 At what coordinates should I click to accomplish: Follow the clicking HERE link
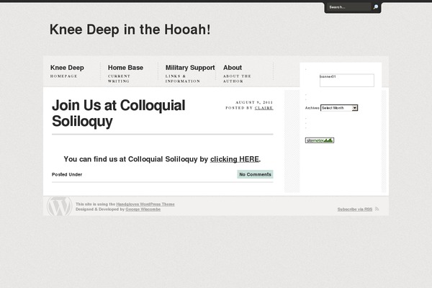click(235, 159)
